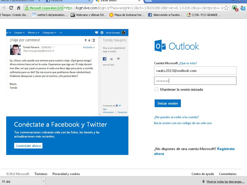Focus the email address input field
Image resolution: width=247 pixels, height=185 pixels.
(x=195, y=70)
